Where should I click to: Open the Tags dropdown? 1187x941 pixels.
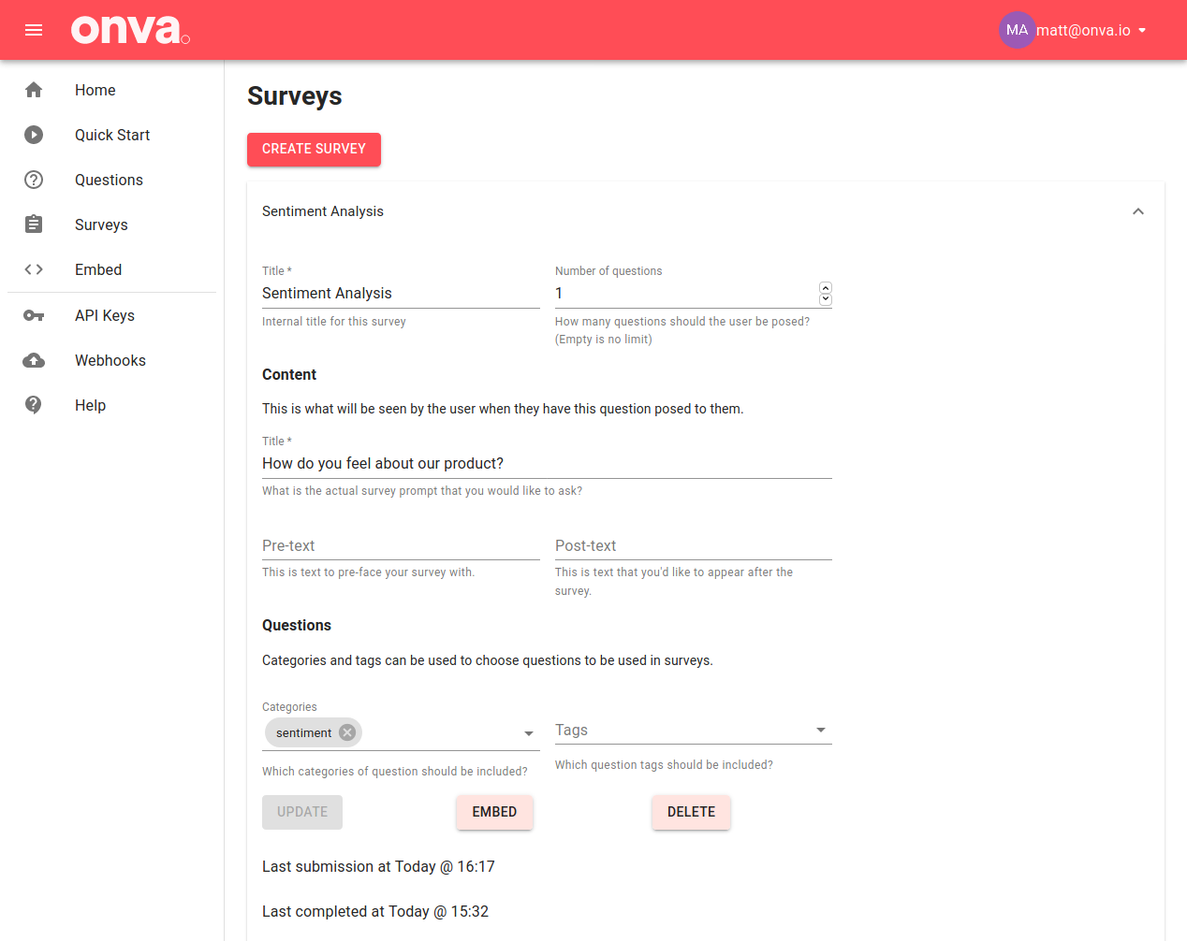pos(820,730)
